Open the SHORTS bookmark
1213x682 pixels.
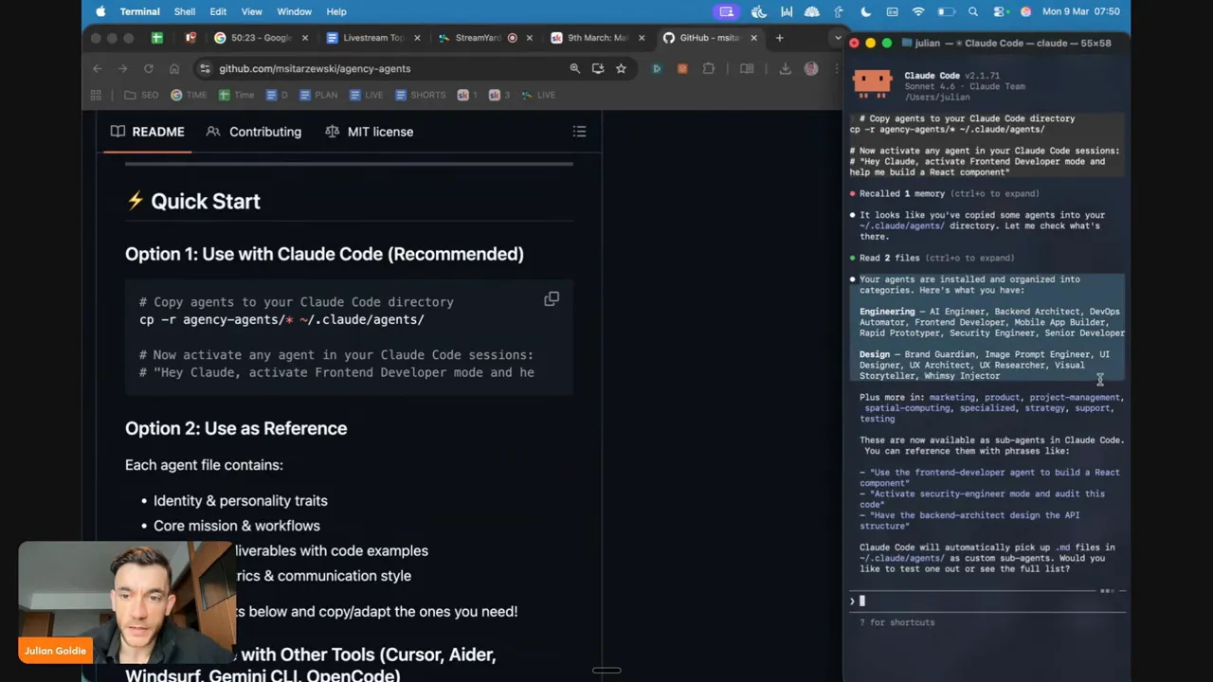tap(421, 95)
